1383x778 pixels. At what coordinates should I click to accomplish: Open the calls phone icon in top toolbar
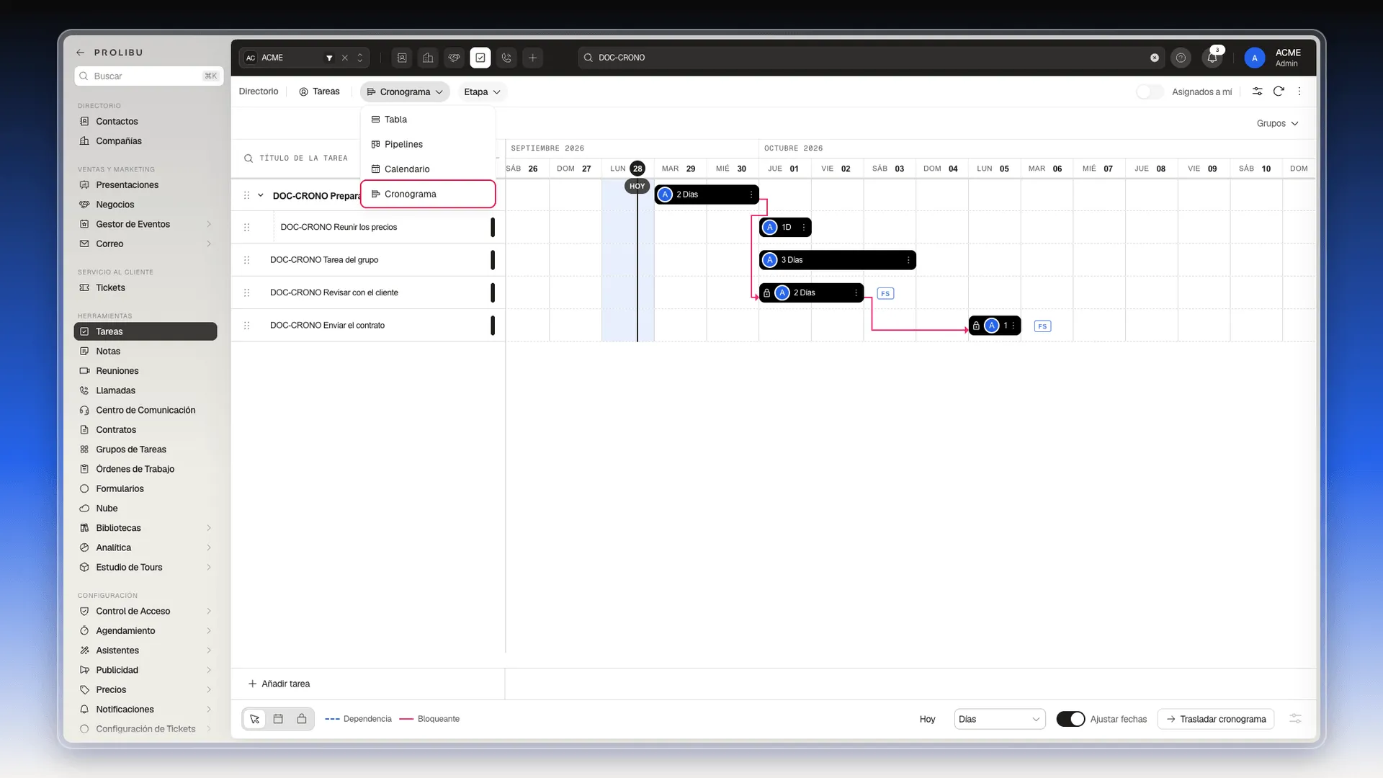(506, 58)
